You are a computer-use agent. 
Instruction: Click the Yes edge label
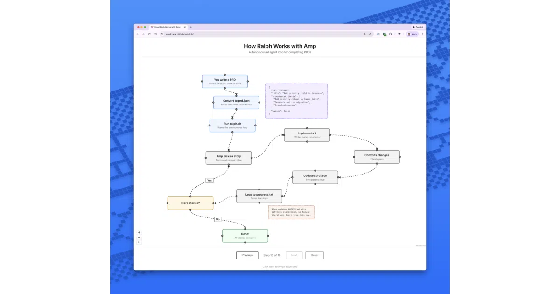click(210, 180)
